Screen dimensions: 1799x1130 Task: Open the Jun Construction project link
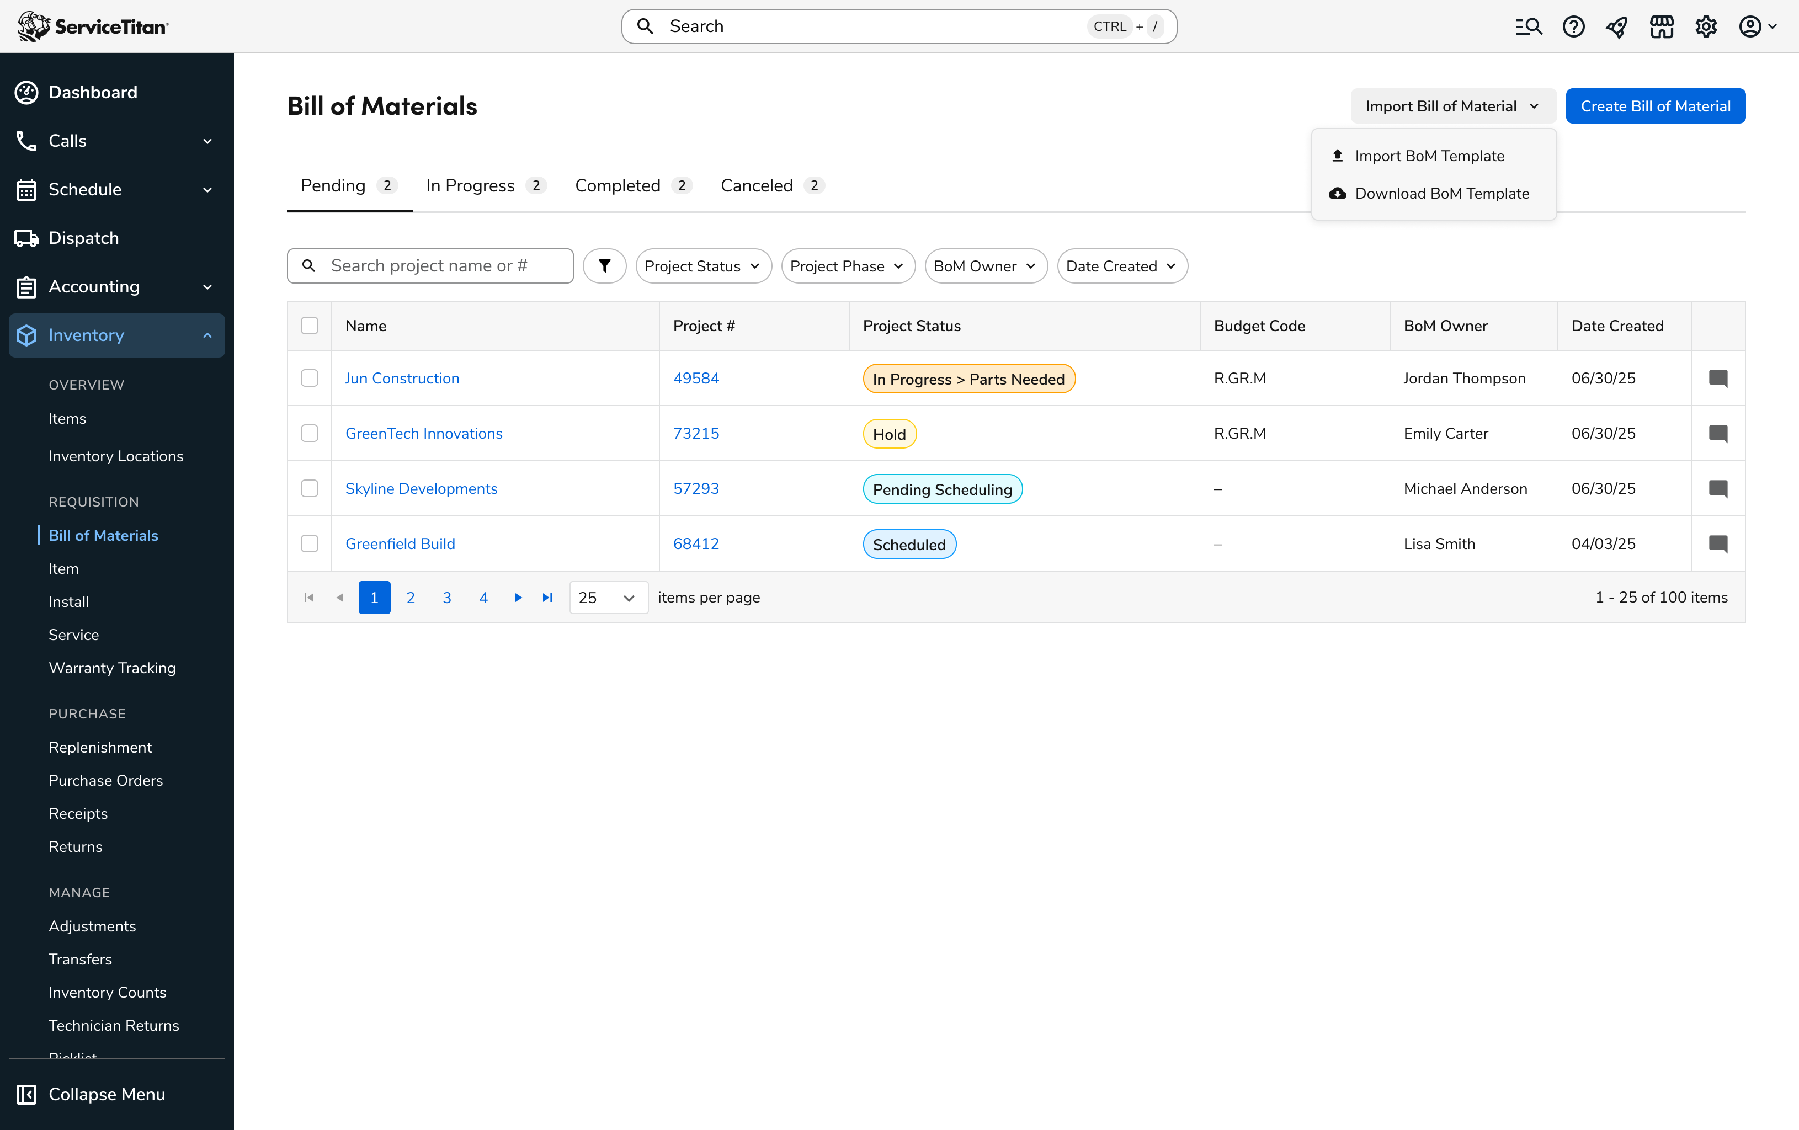pos(402,378)
